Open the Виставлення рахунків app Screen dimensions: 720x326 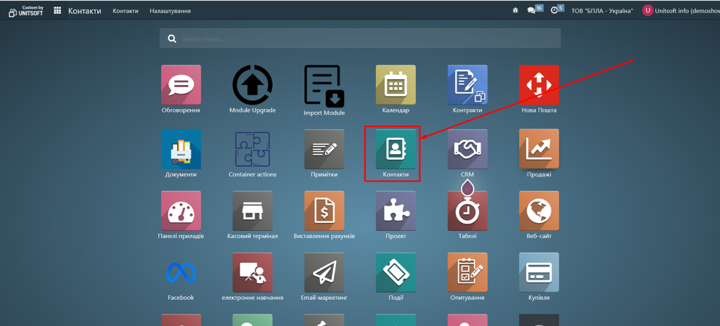(x=324, y=211)
